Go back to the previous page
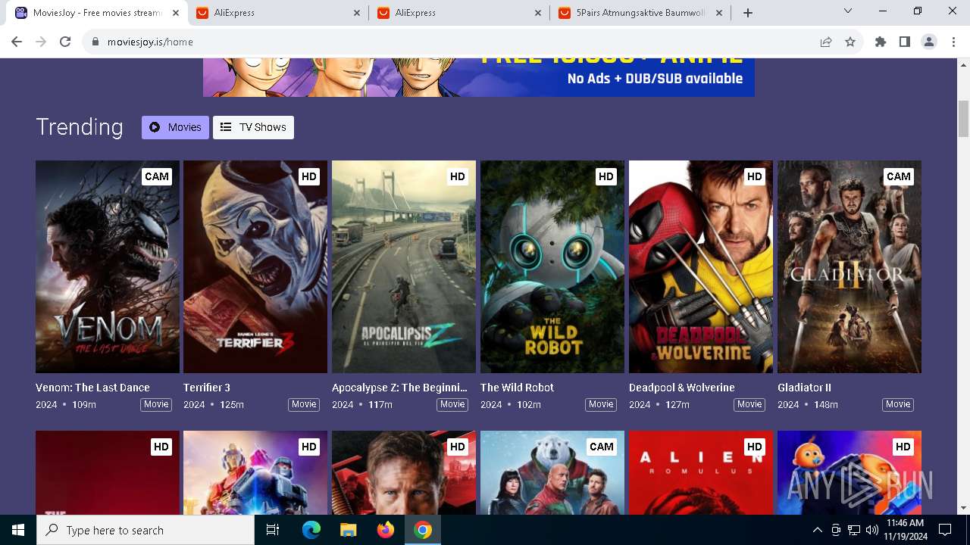The image size is (970, 545). click(x=17, y=42)
